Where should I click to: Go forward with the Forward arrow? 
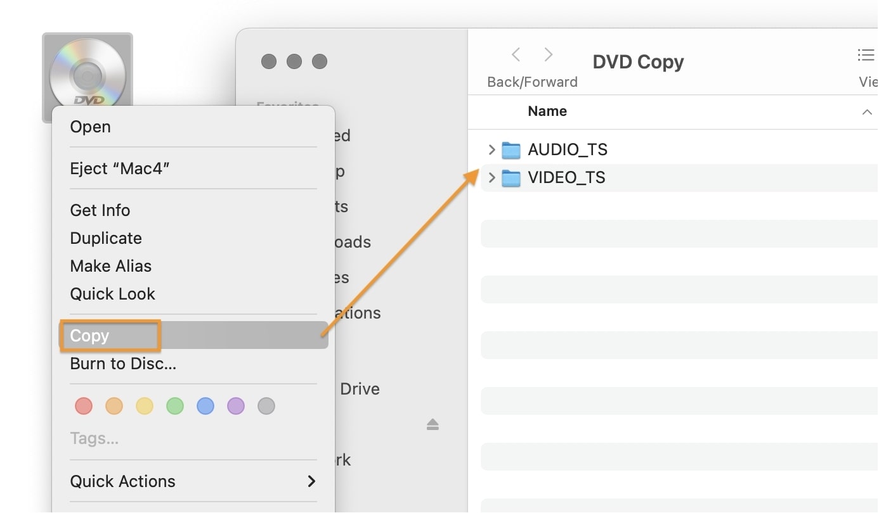pos(549,55)
